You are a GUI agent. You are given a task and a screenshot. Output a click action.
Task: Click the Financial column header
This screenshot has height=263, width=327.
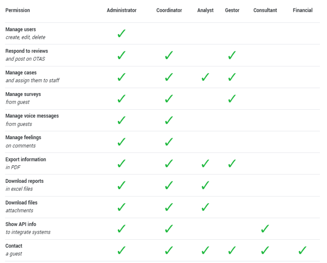coord(303,10)
